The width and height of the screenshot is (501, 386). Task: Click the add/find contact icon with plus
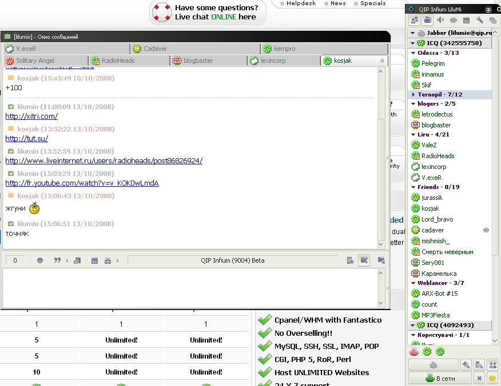pos(466,365)
